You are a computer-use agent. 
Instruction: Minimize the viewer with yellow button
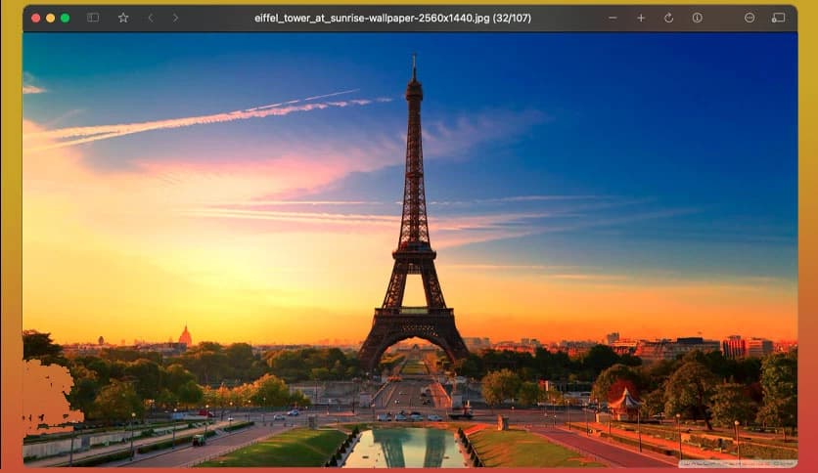coord(51,18)
